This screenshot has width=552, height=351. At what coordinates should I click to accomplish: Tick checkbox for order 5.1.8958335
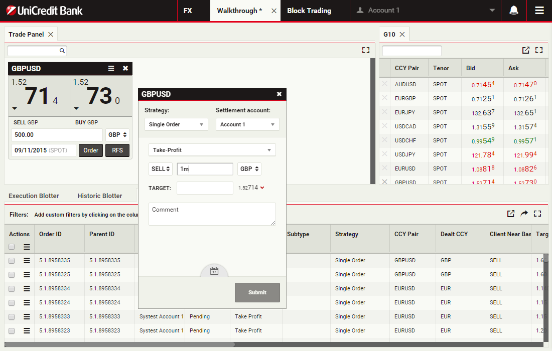pyautogui.click(x=12, y=260)
